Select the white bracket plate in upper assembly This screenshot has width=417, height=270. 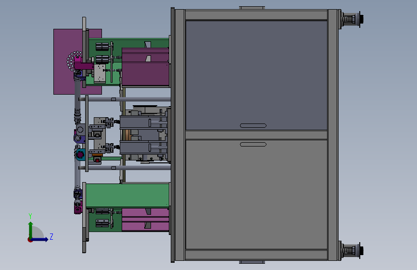(100, 74)
